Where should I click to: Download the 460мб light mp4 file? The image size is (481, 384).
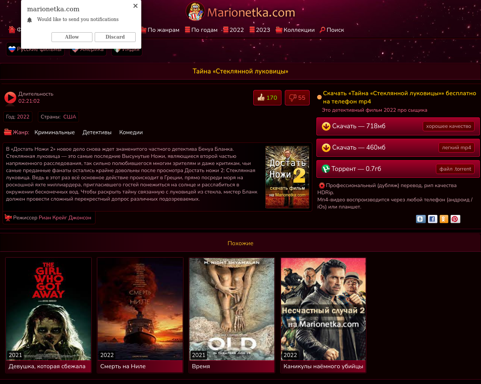(x=398, y=148)
